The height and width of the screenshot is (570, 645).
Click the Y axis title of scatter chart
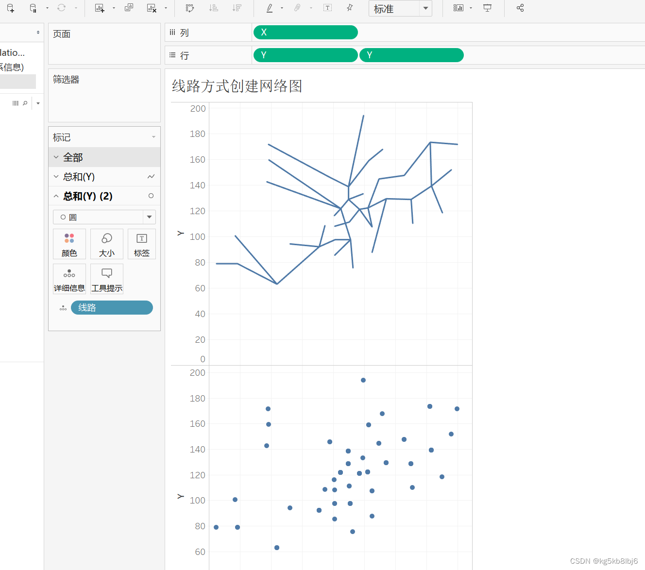(181, 496)
